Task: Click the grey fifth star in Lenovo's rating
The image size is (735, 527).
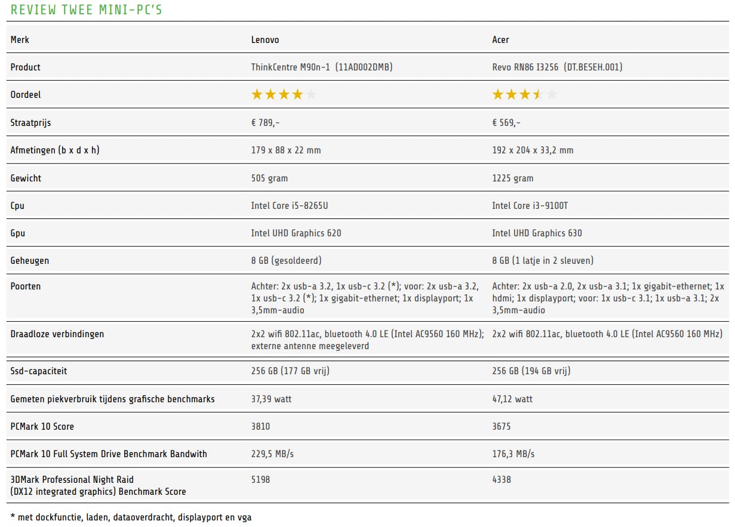Action: click(x=311, y=94)
